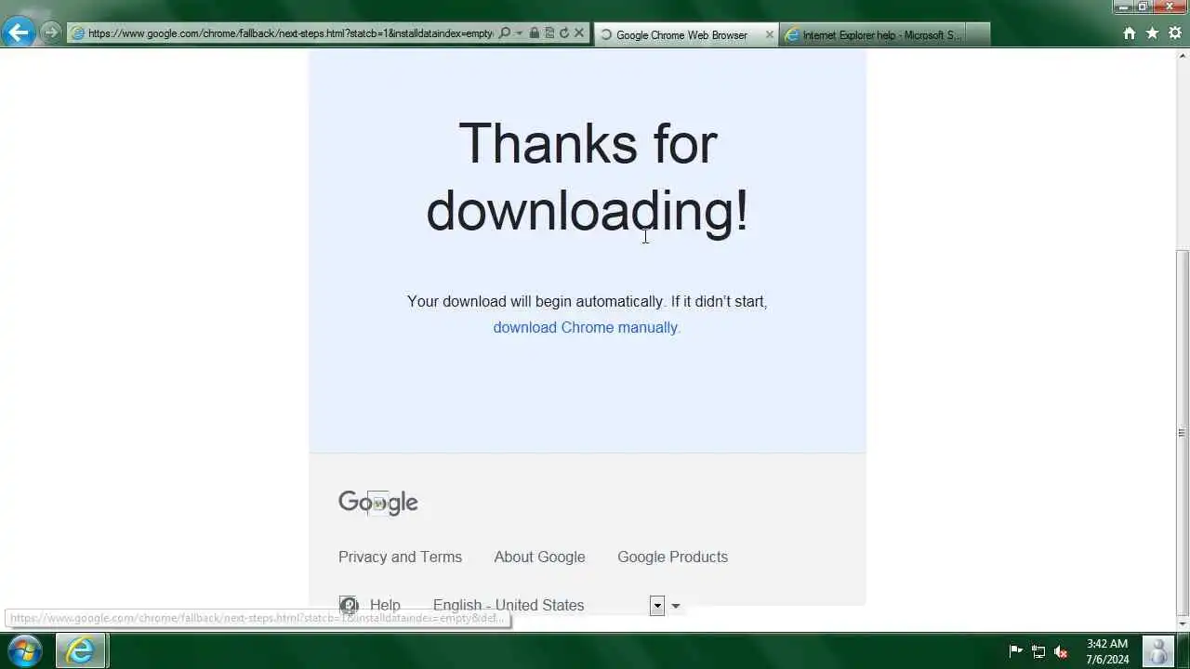The width and height of the screenshot is (1190, 669).
Task: Open the Google Products link
Action: (x=672, y=557)
